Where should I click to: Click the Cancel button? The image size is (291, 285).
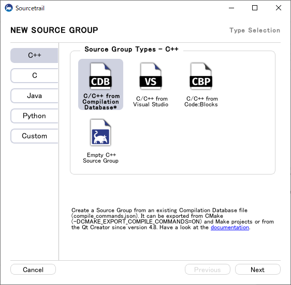33,270
